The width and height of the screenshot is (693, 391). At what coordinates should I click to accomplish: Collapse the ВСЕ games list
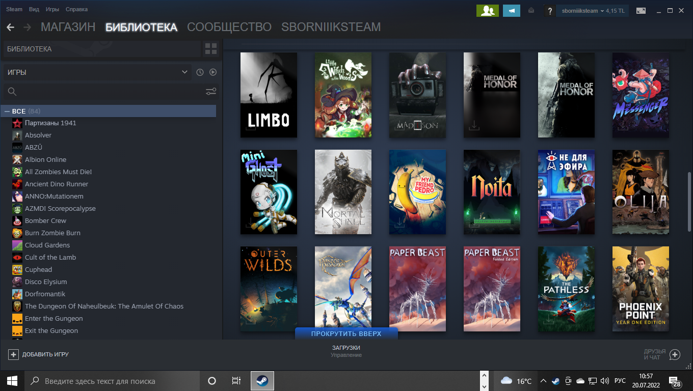[7, 111]
